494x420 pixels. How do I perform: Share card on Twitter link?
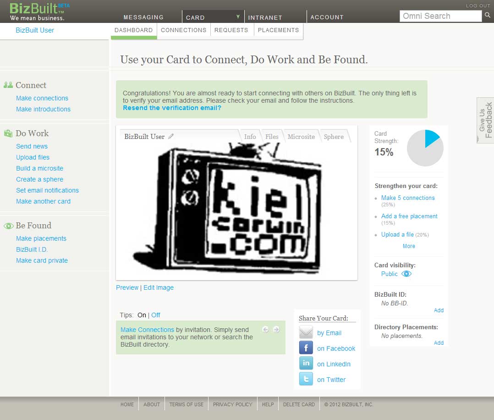coord(331,380)
